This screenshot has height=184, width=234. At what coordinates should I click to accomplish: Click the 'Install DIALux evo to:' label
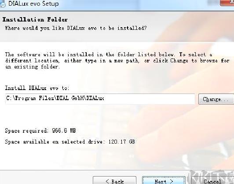[x=37, y=88]
